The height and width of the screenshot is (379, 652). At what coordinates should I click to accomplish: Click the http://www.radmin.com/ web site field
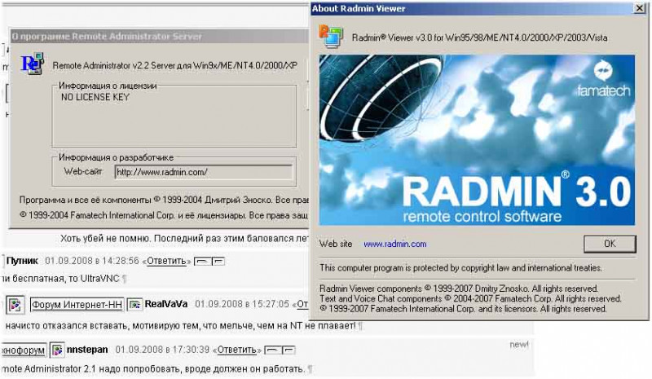click(x=203, y=172)
